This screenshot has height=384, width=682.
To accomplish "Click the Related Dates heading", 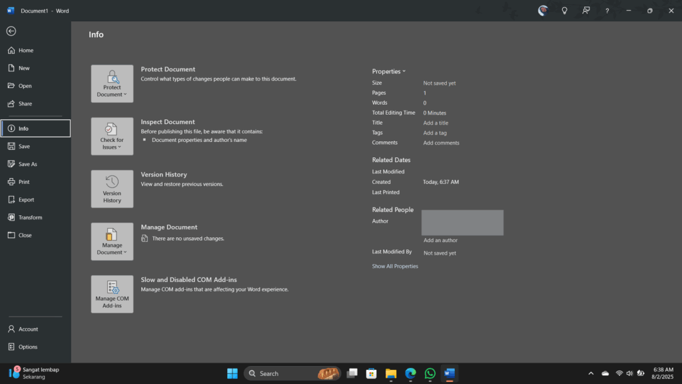I will pyautogui.click(x=391, y=160).
